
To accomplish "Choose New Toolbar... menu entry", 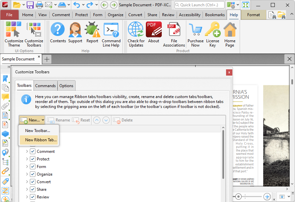I will (x=39, y=131).
